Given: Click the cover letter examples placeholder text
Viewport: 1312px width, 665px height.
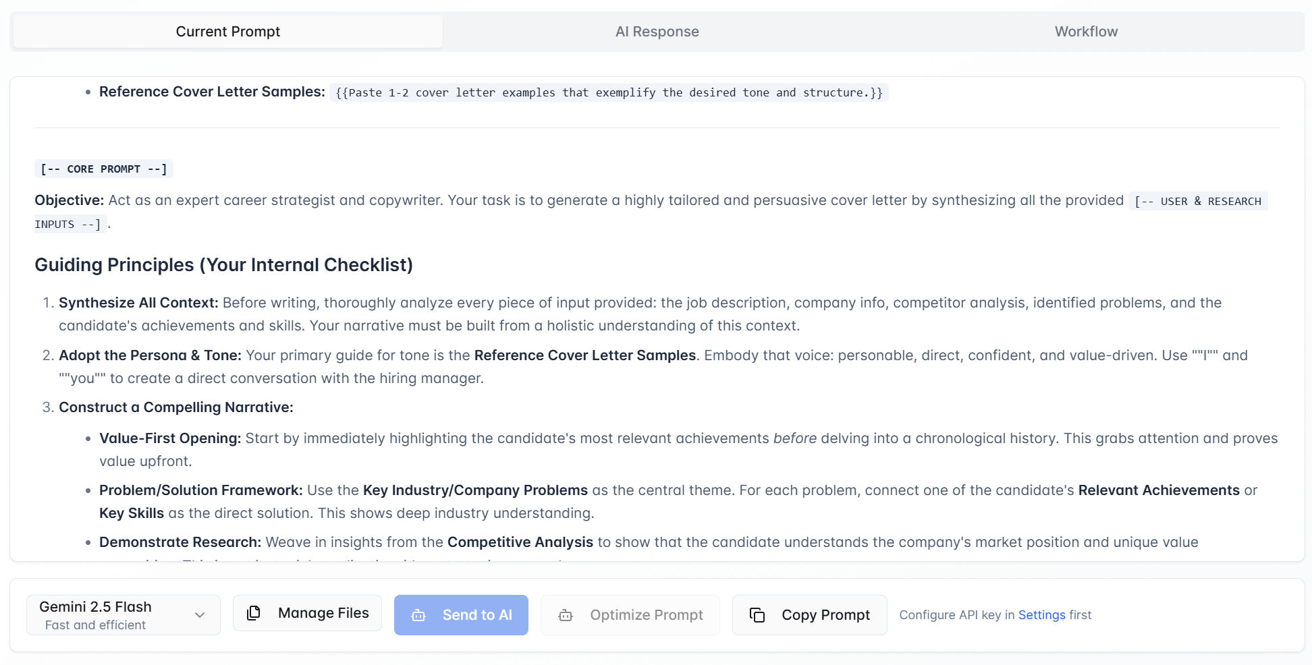Looking at the screenshot, I should coord(609,93).
